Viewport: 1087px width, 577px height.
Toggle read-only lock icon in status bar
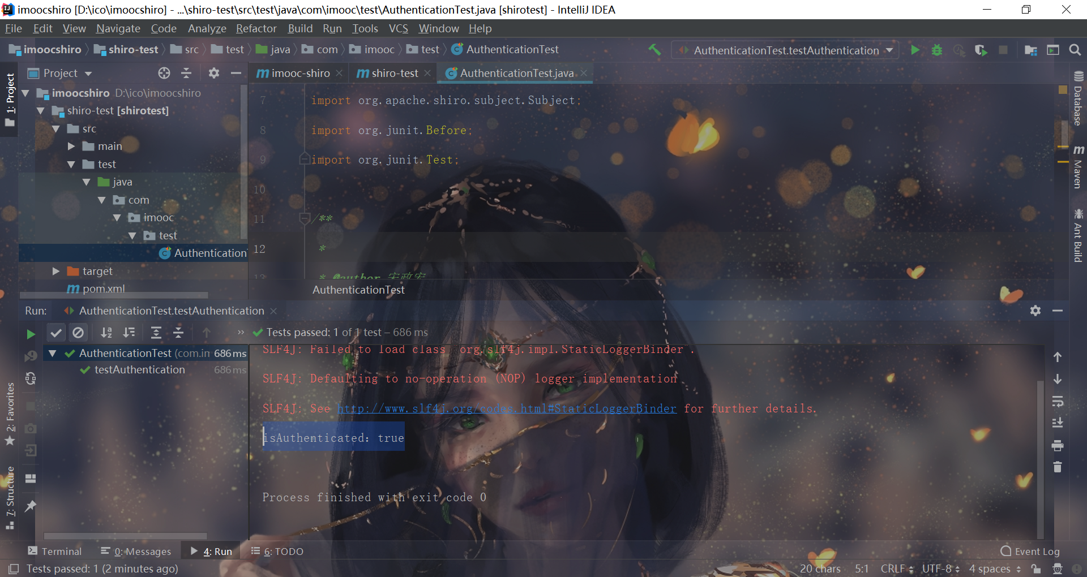click(1036, 569)
